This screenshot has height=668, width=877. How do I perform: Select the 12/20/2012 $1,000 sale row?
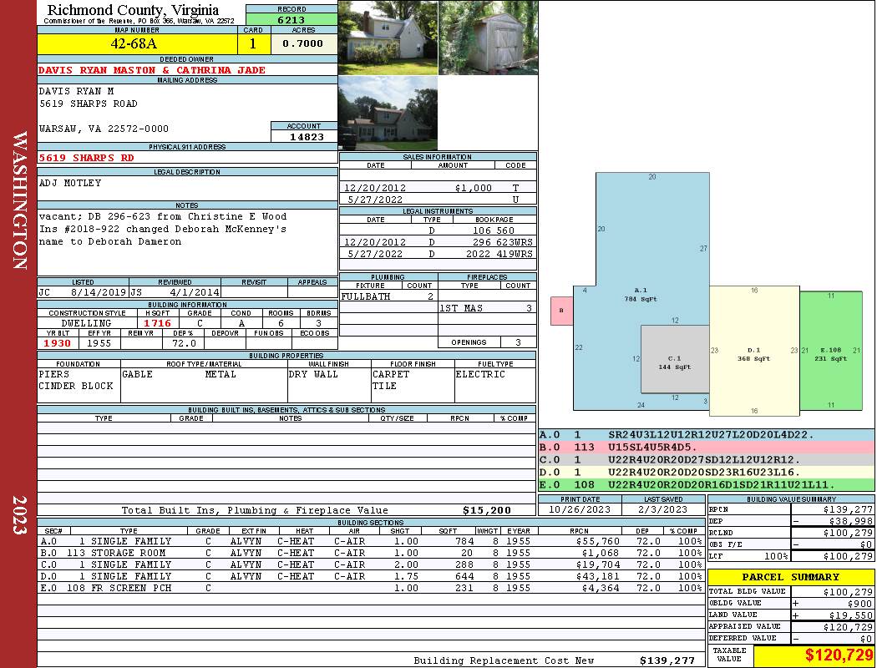[437, 189]
